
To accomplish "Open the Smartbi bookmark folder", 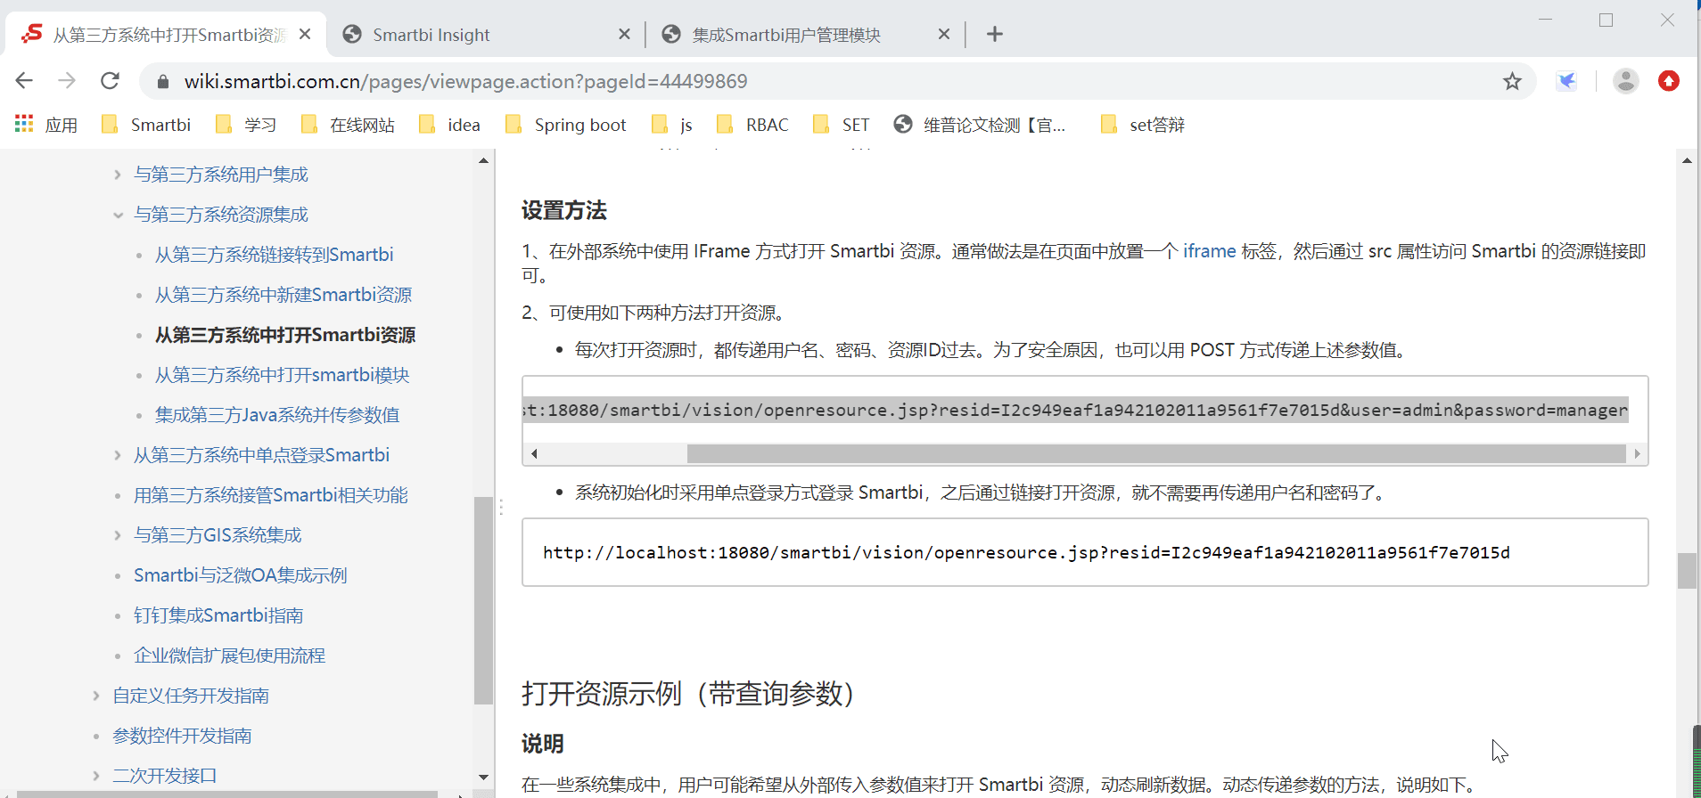I will click(146, 125).
